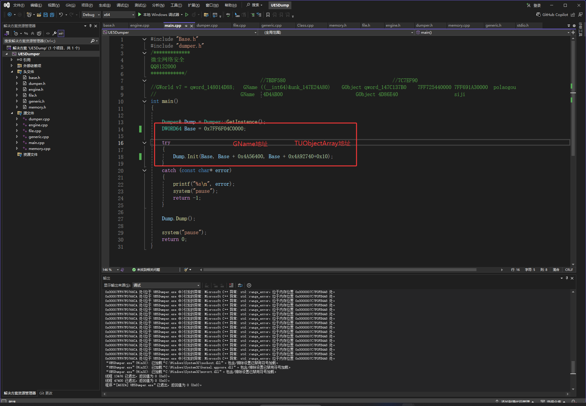Toggle word wrap in the output panel

tap(240, 285)
